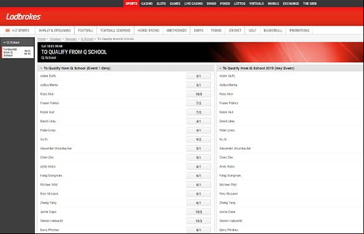
Task: Open the Bingo top tab
Action: click(x=212, y=4)
